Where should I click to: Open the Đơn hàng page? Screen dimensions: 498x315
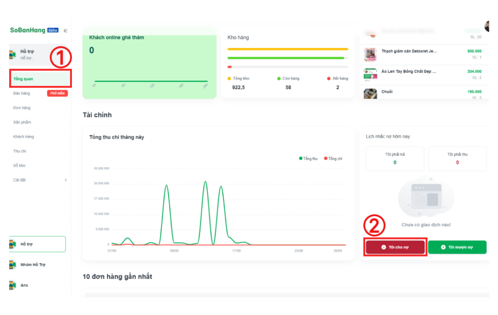click(22, 108)
